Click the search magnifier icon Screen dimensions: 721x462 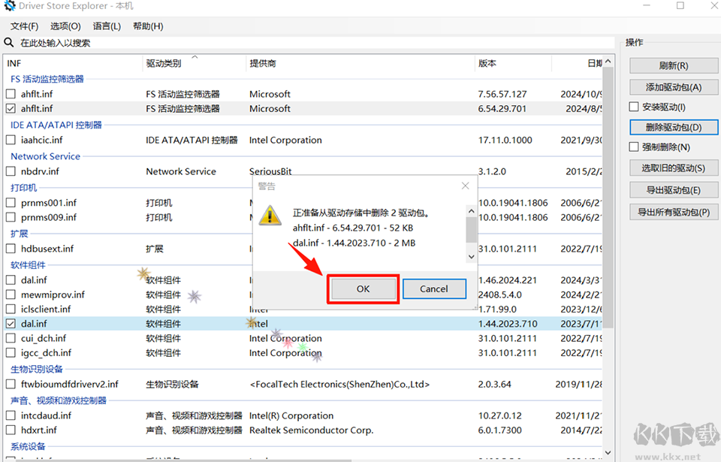click(9, 43)
